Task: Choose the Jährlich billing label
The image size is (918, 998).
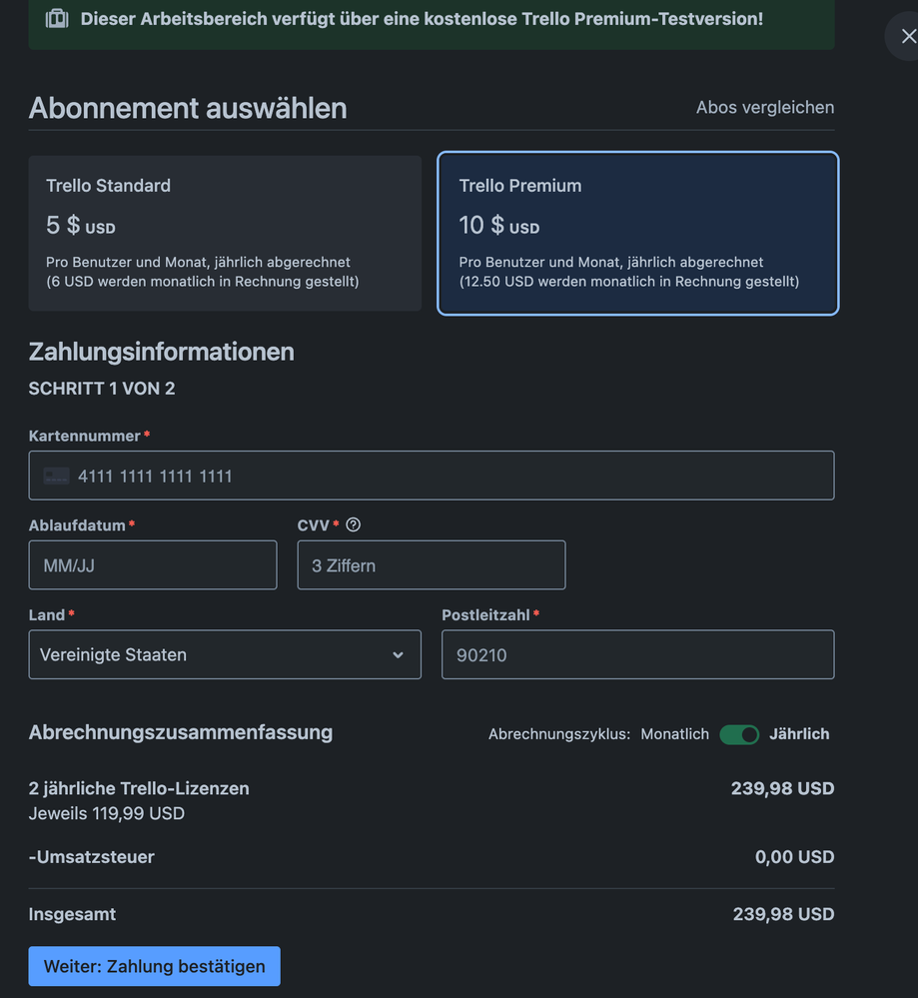Action: point(799,734)
